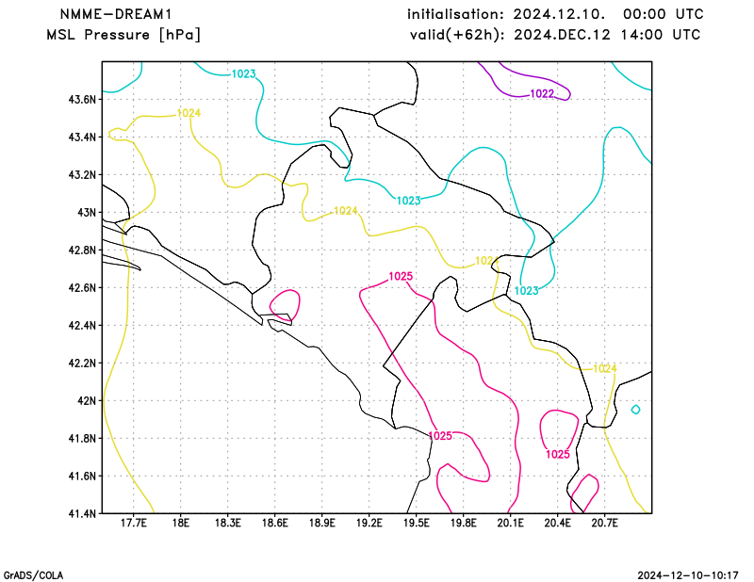Click the '2024-12-10-10:17' timestamp
Image resolution: width=754 pixels, height=582 pixels.
tap(688, 575)
